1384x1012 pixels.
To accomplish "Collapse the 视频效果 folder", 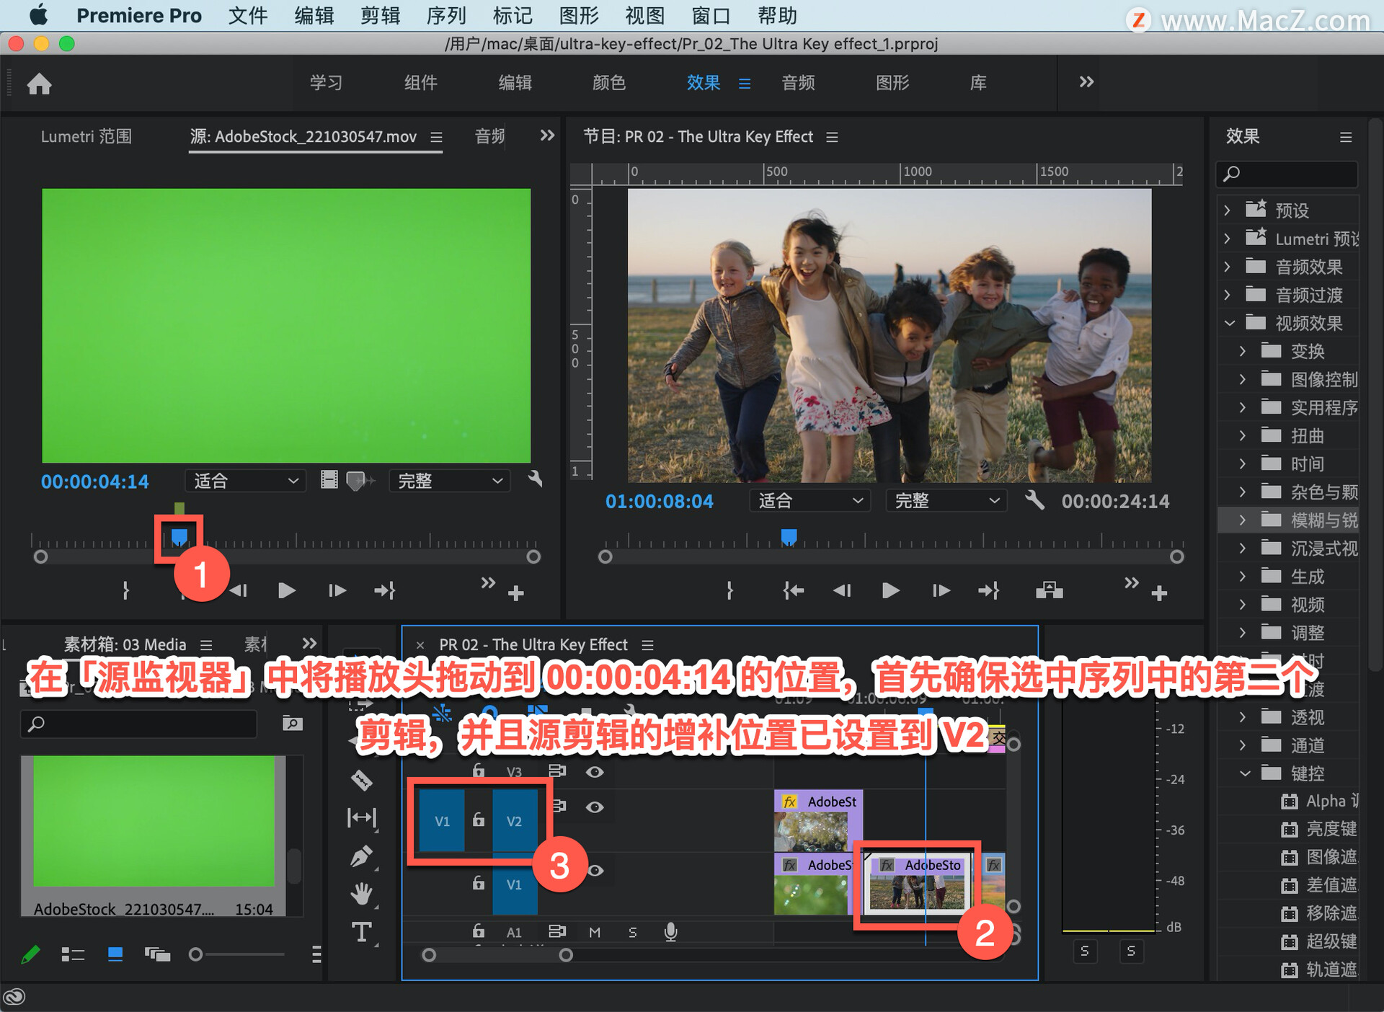I will (1230, 323).
